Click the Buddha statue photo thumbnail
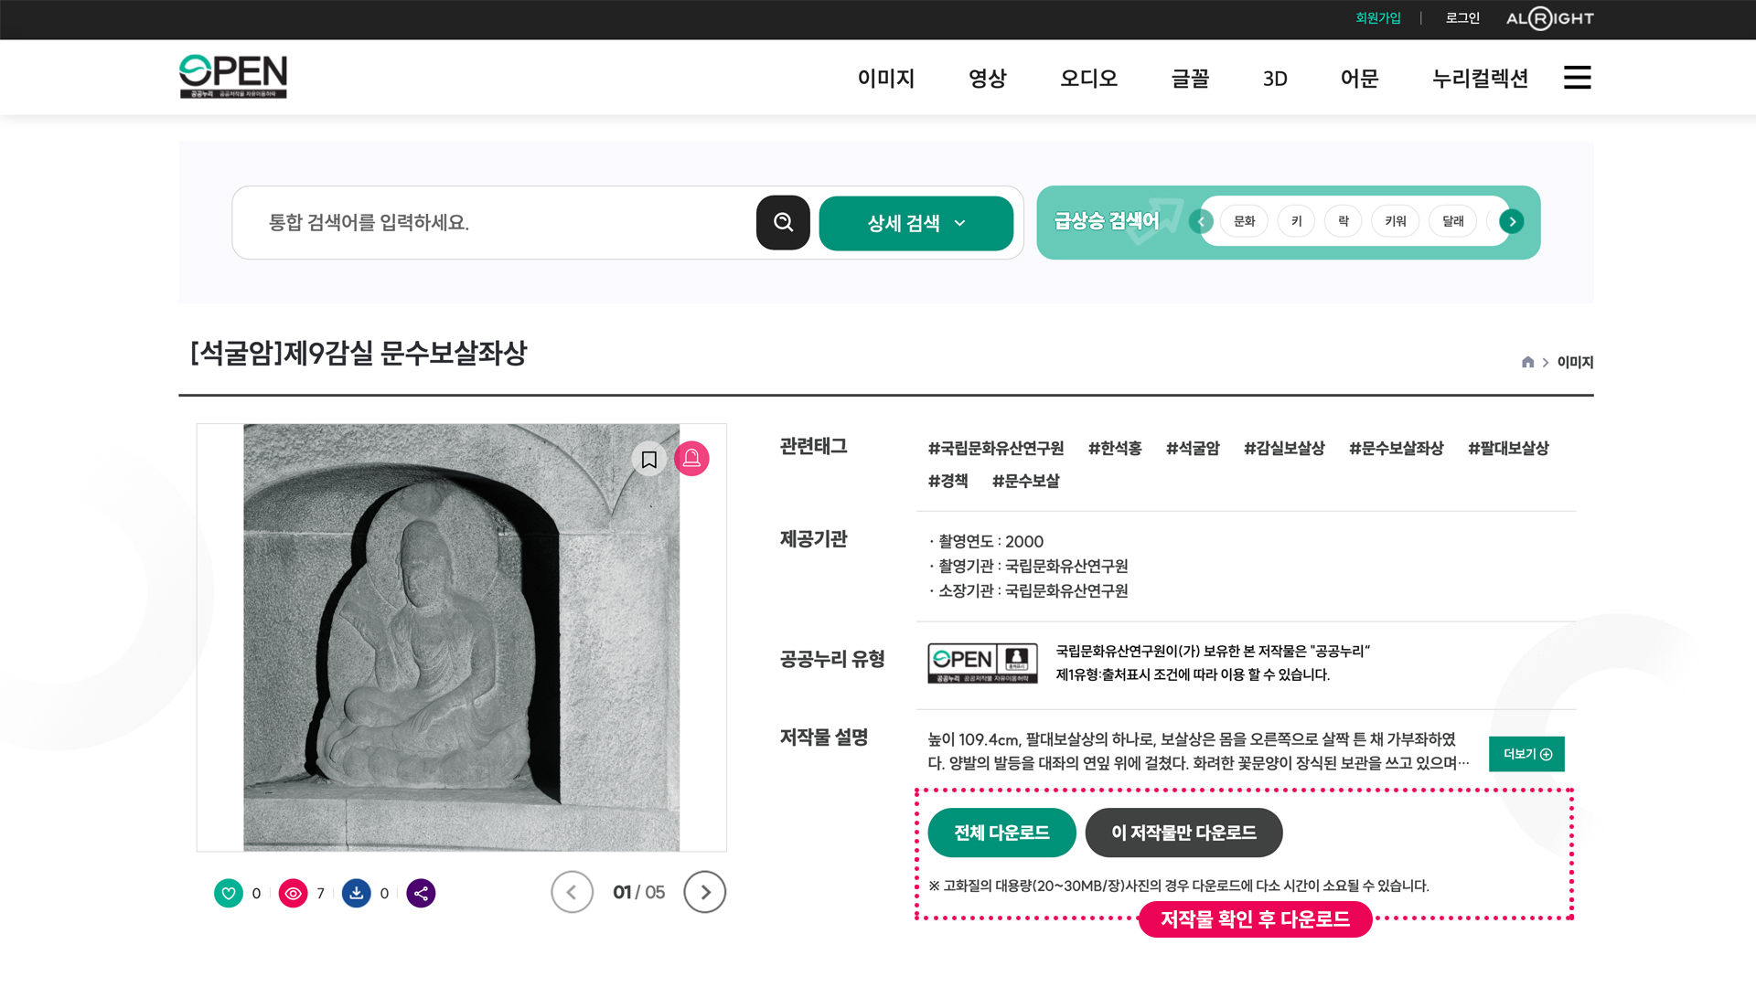The height and width of the screenshot is (987, 1756). [x=461, y=638]
